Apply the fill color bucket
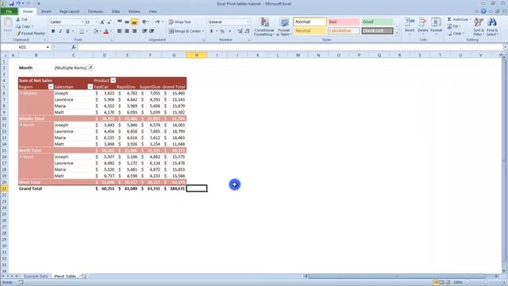 (95, 31)
